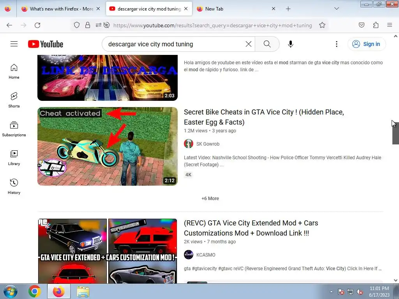The image size is (399, 299).
Task: Open the tracking protection shield icon
Action: (x=77, y=25)
